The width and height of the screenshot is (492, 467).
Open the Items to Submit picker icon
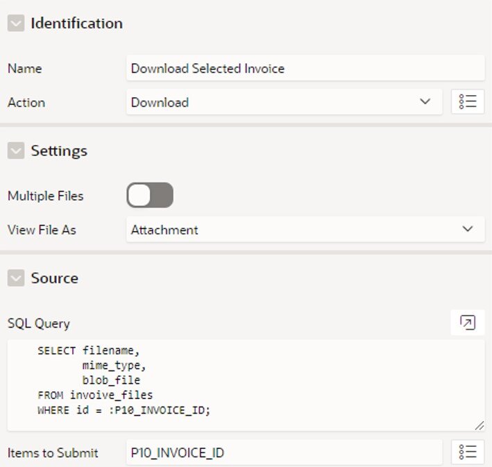click(x=468, y=452)
